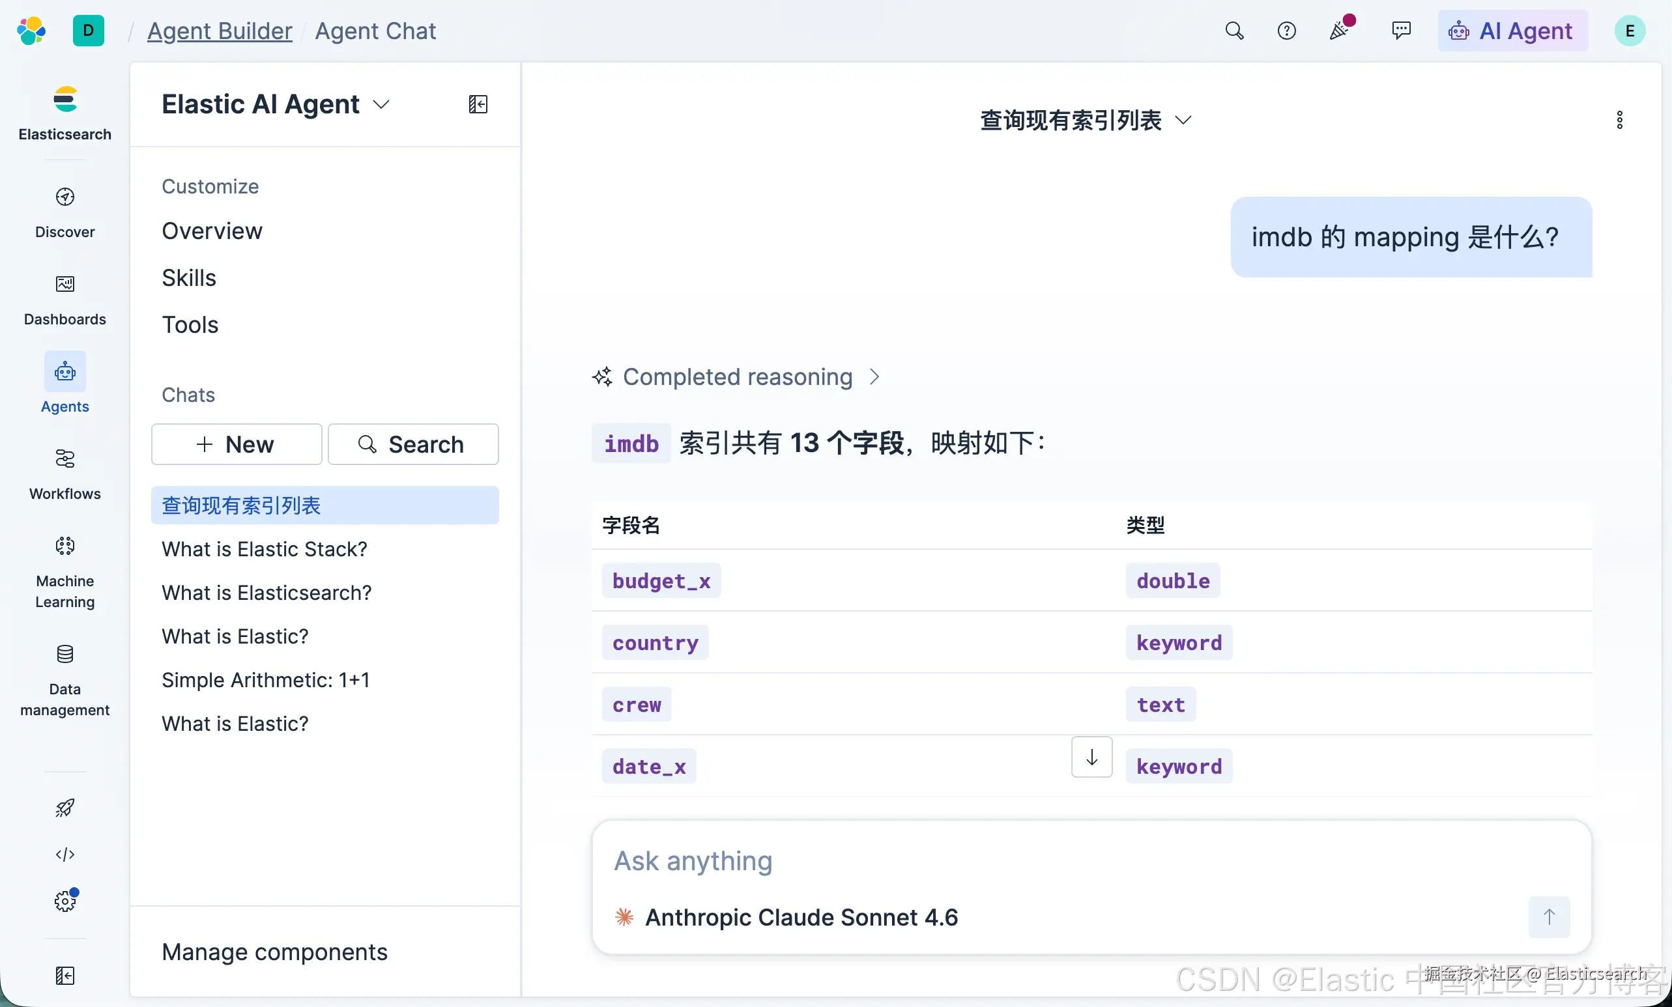
Task: Expand the Completed reasoning section
Action: click(736, 376)
